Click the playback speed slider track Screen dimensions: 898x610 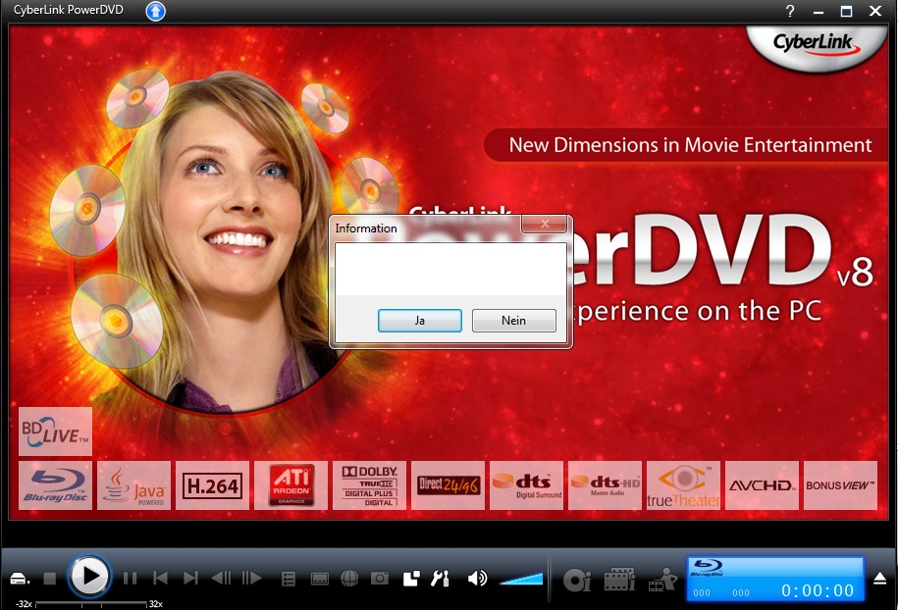pos(91,603)
